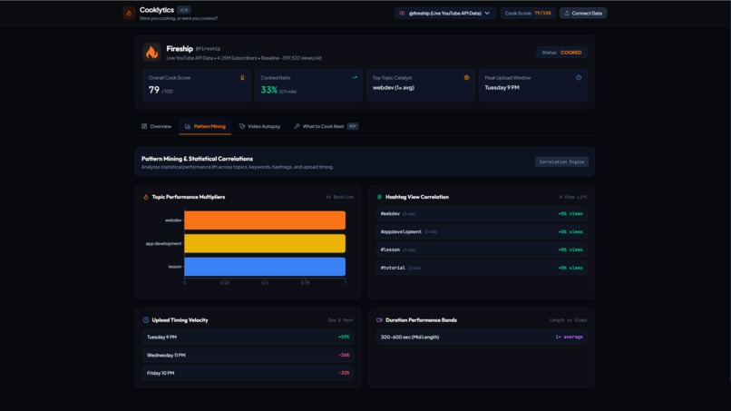Viewport: 731px width, 411px height.
Task: Switch to the Video Autopsy tab
Action: 259,126
